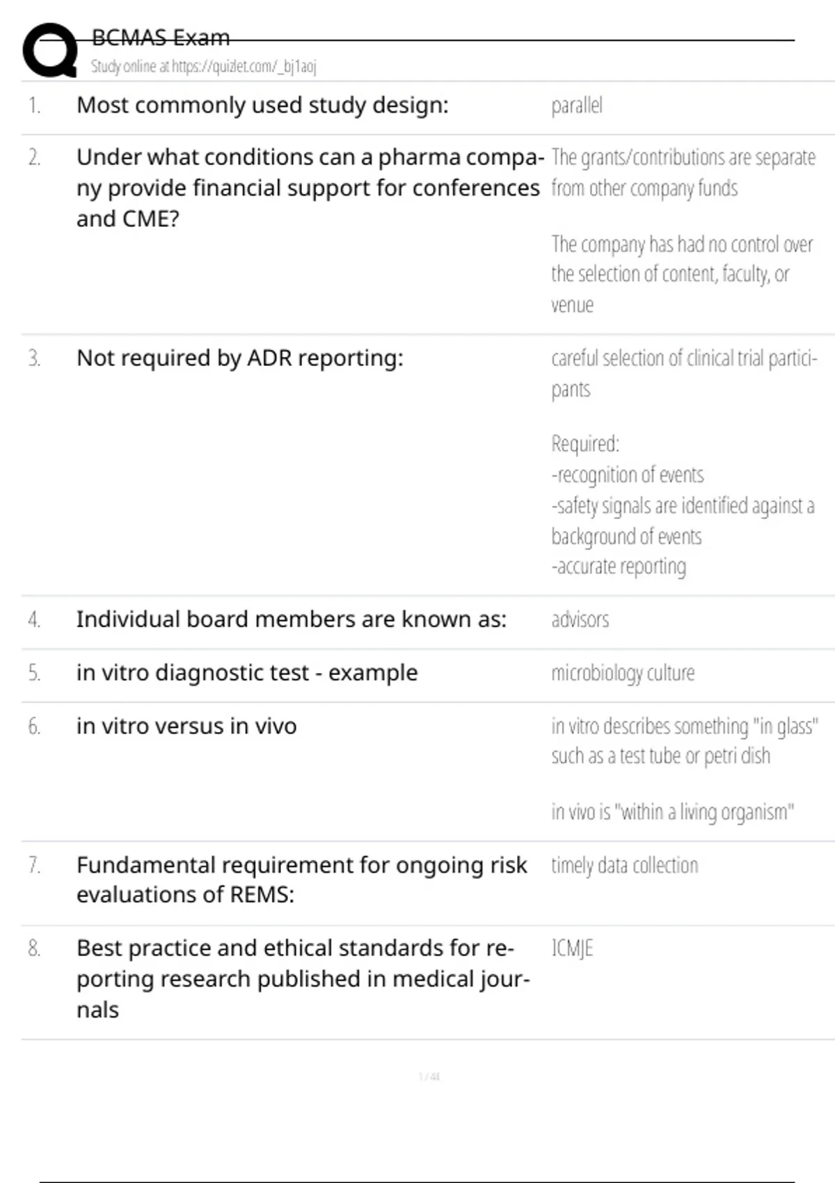
Task: Select 'in vitro diagnostic test - example'
Action: pos(247,673)
